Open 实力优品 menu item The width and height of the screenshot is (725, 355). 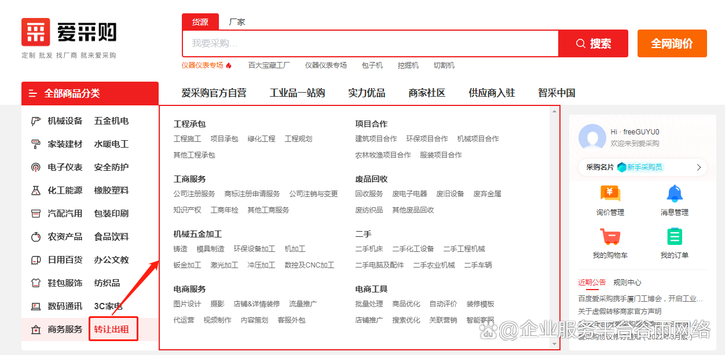point(367,93)
